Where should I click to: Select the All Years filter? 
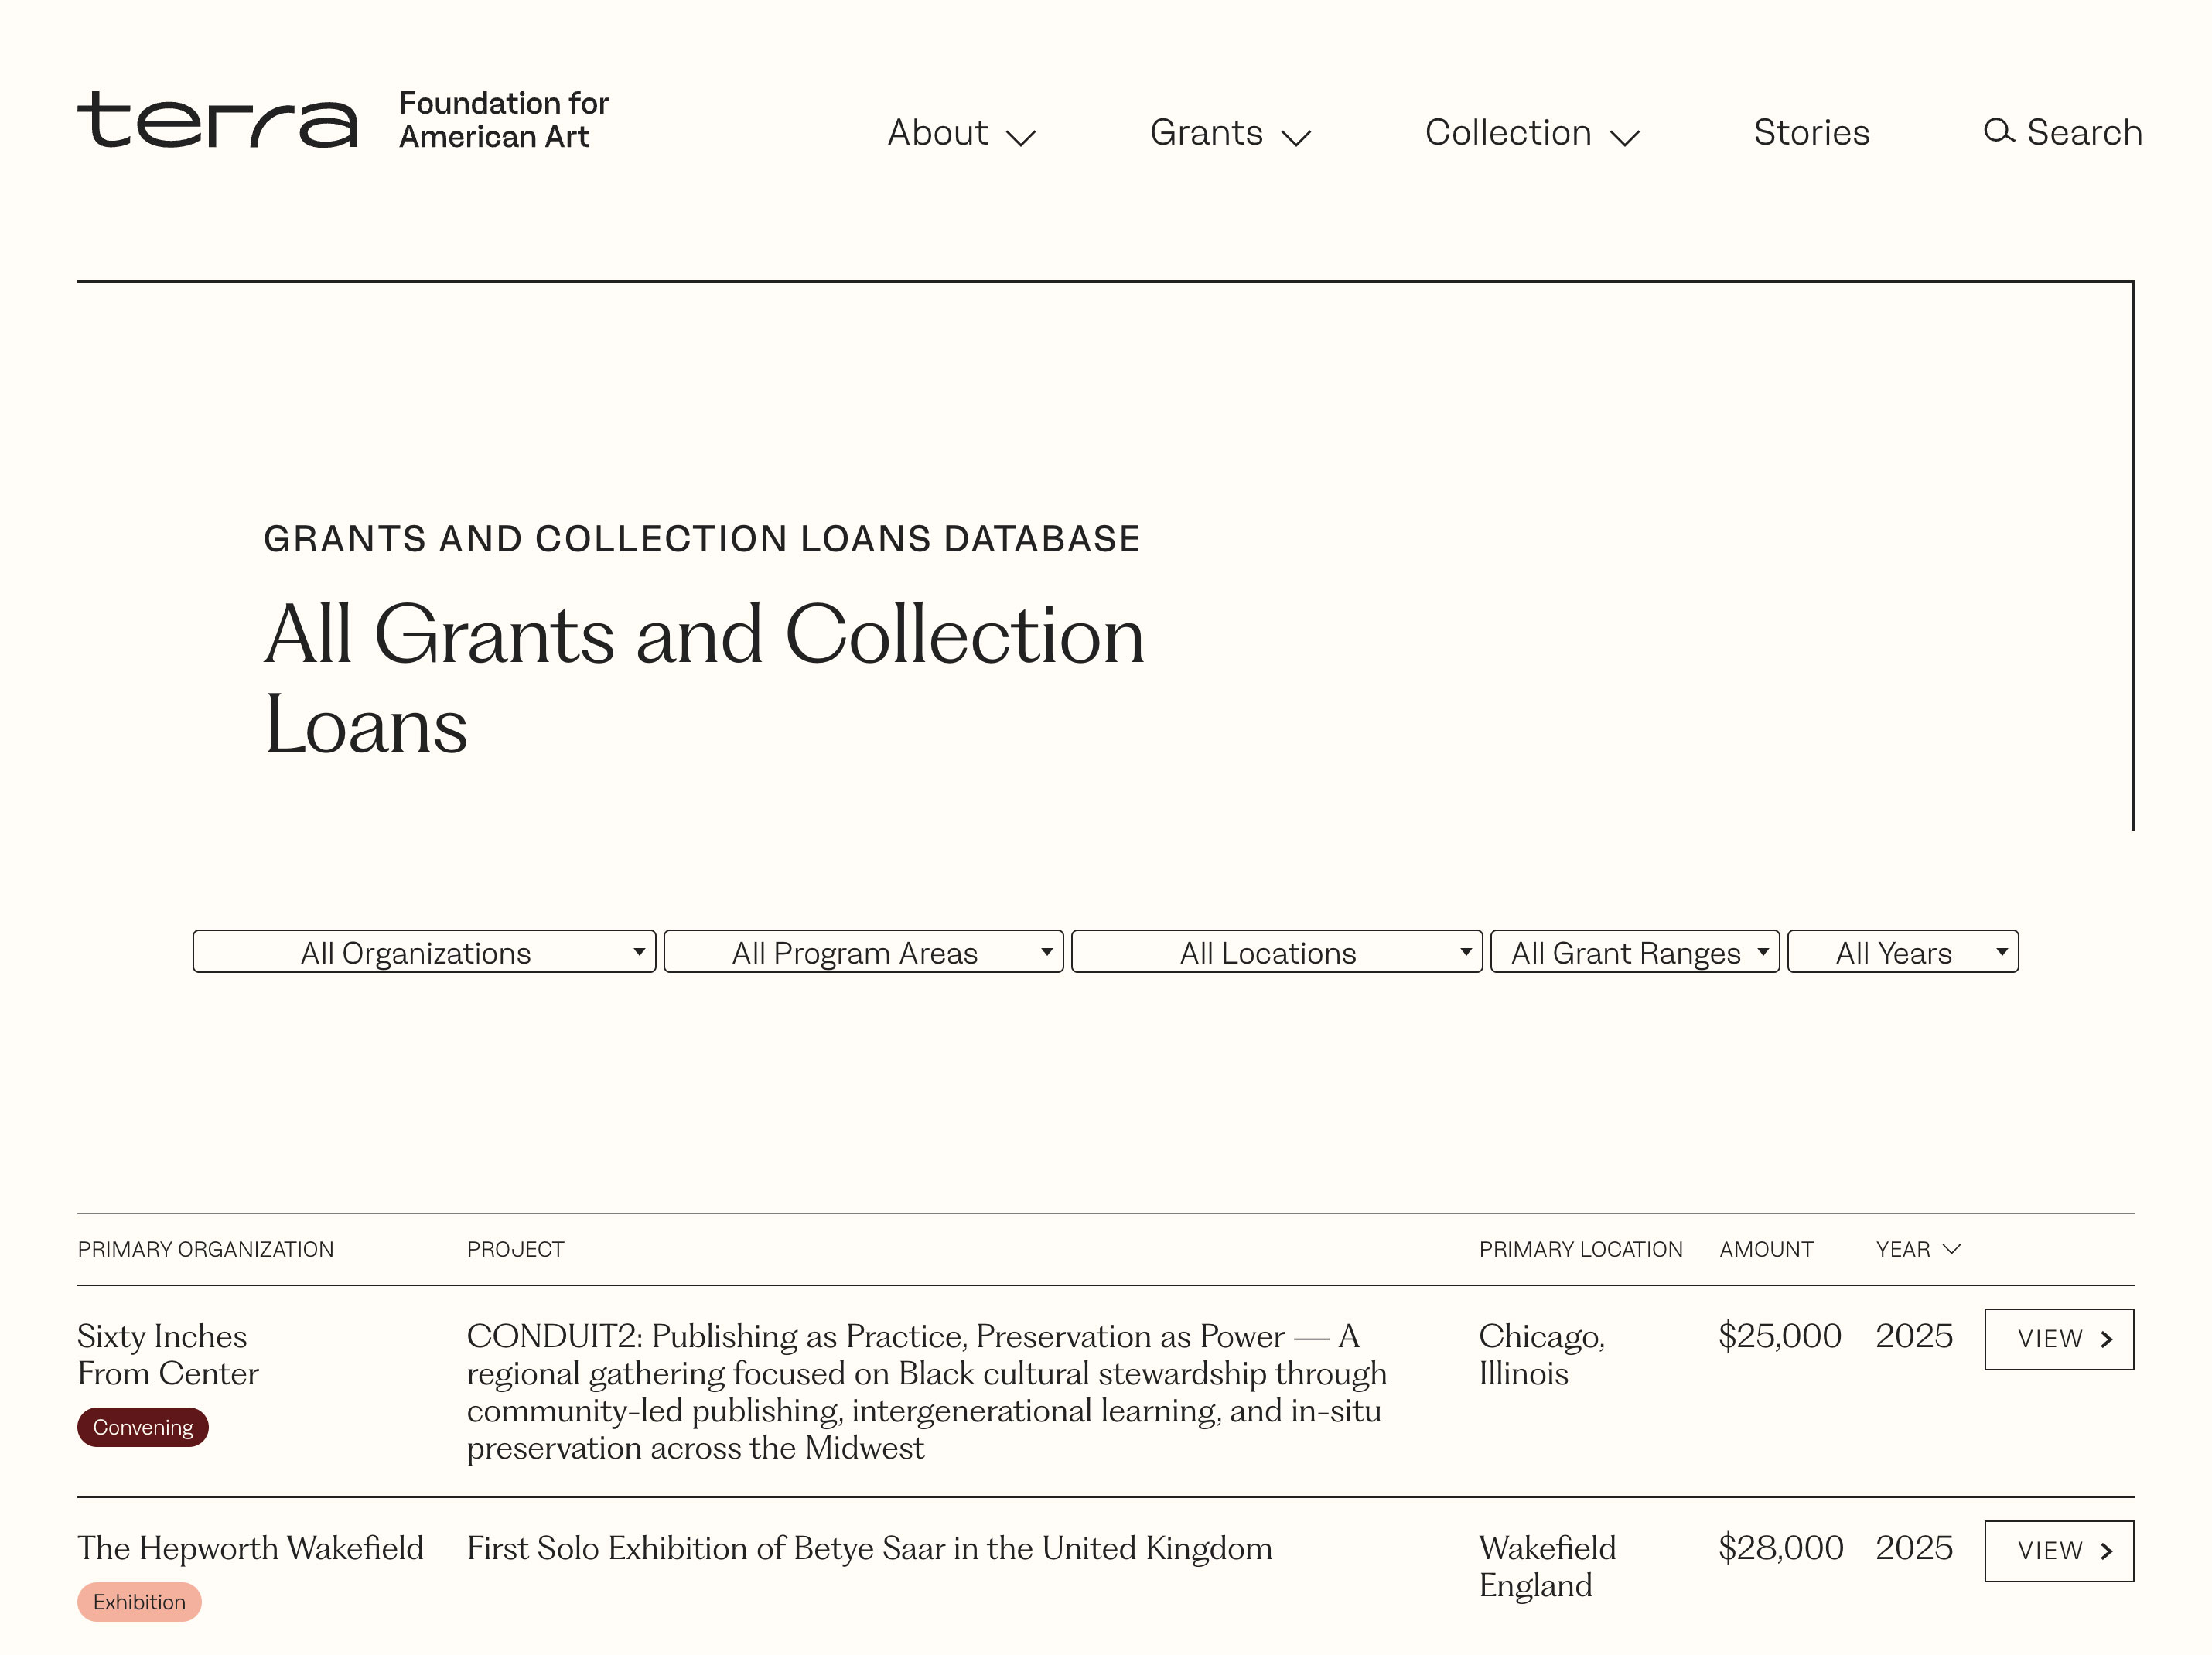point(1902,951)
